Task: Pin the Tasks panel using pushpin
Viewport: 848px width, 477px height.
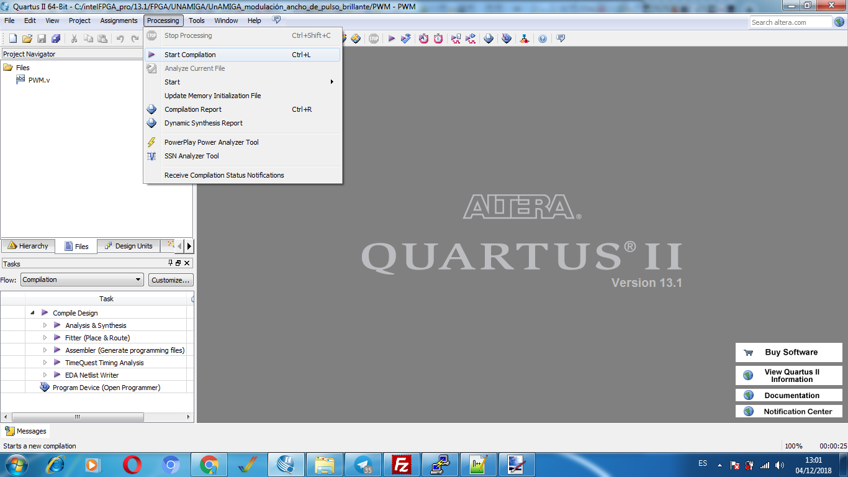Action: (171, 263)
